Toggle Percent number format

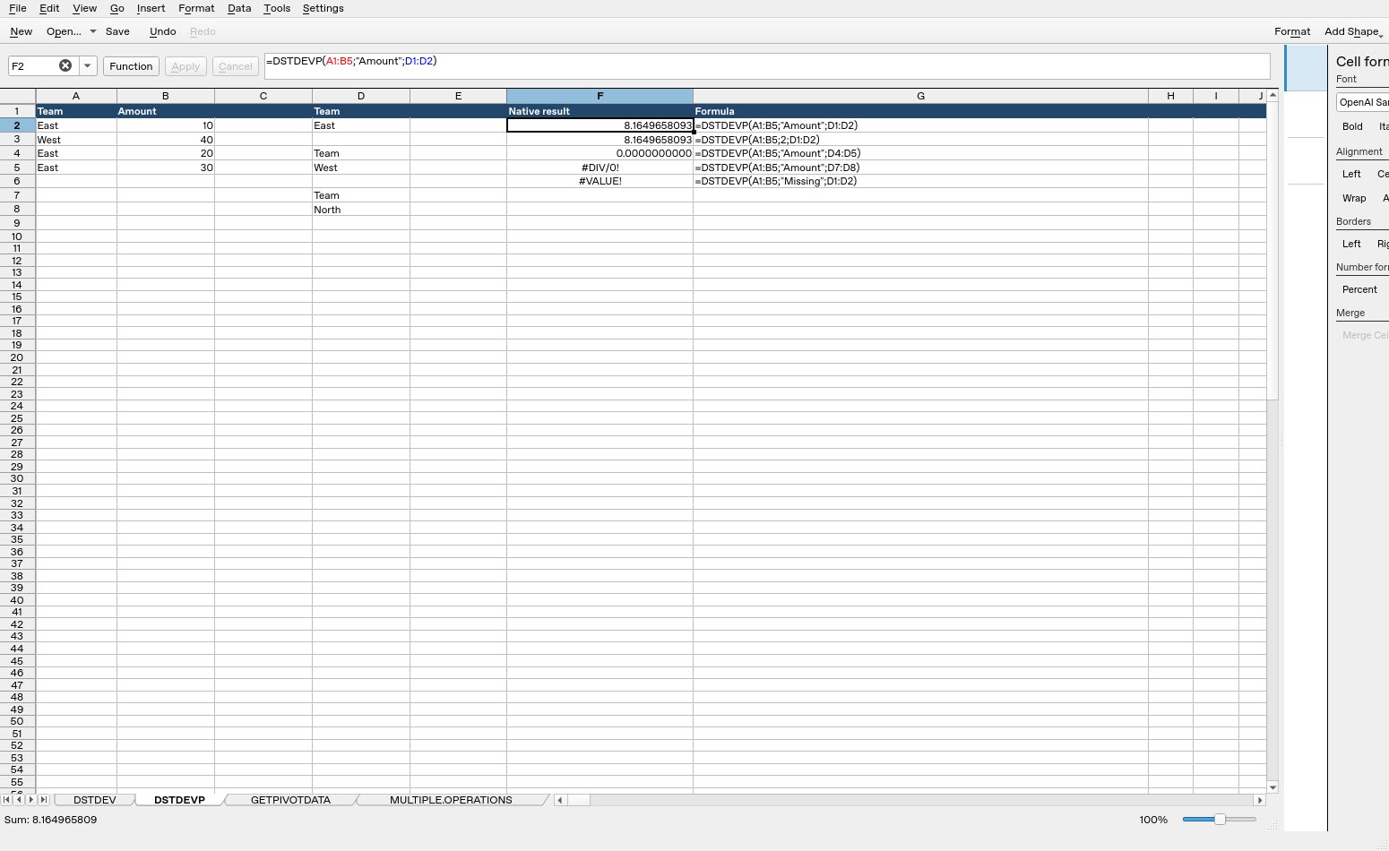(x=1359, y=289)
